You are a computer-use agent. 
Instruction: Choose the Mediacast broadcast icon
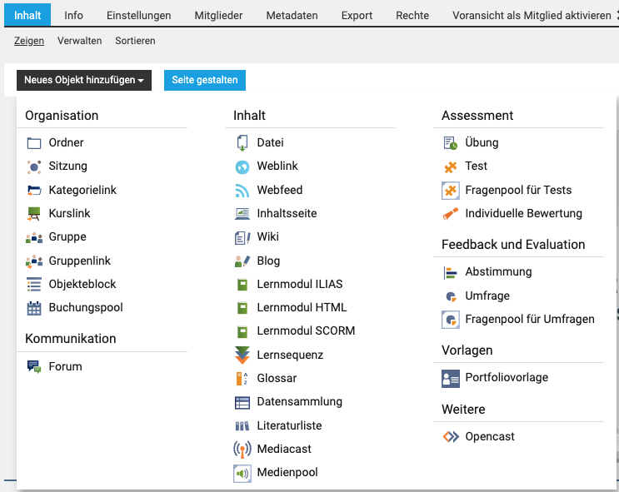point(242,450)
